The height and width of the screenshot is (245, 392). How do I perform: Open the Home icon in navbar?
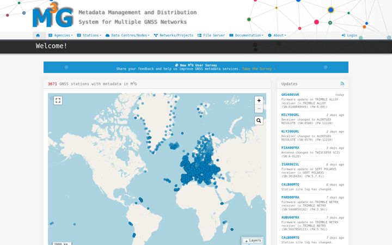tap(38, 35)
